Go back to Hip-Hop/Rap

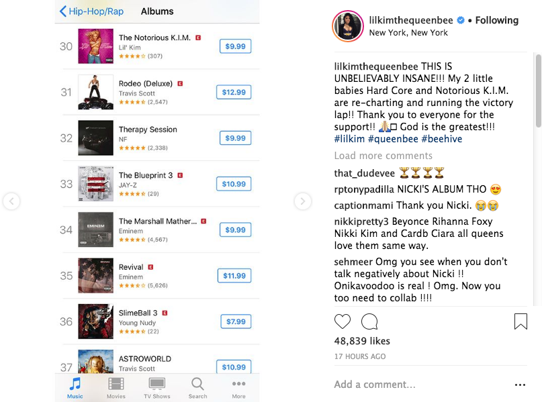[92, 11]
